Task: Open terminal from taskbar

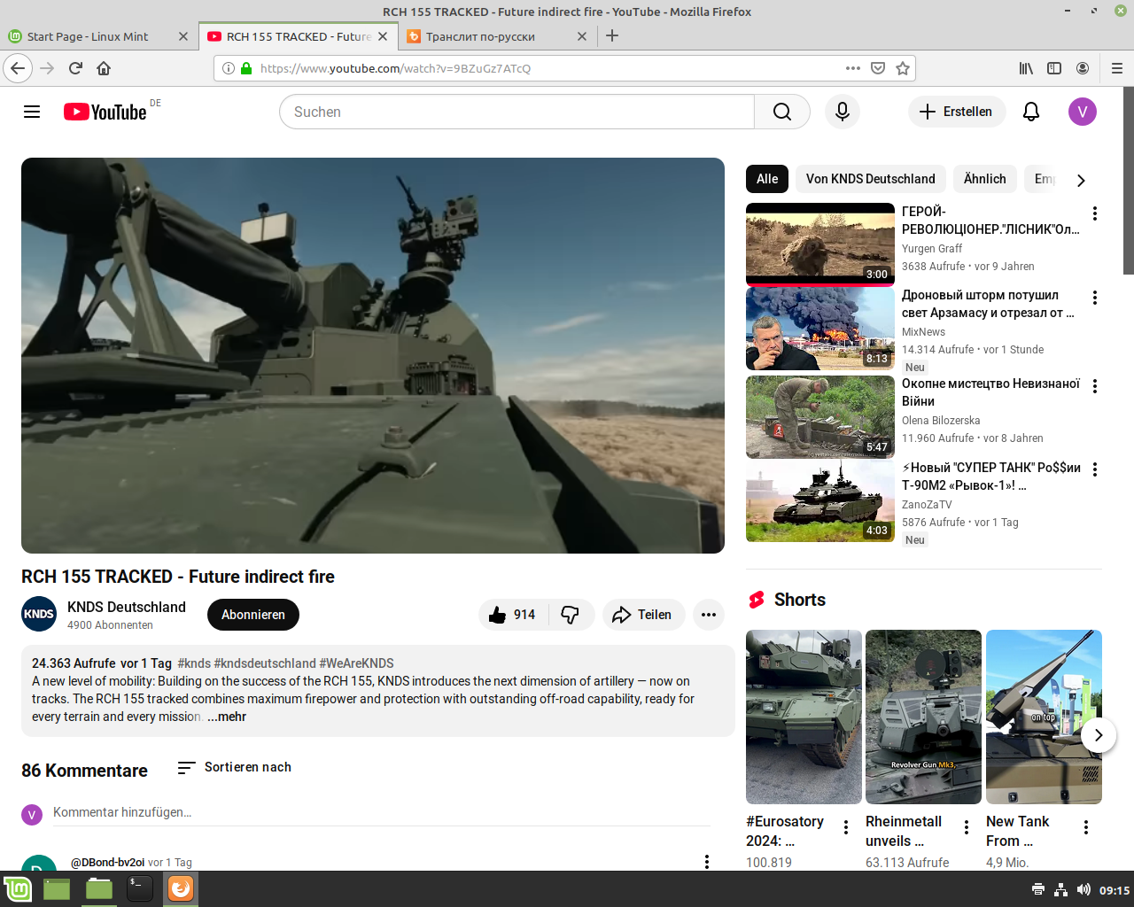Action: pyautogui.click(x=139, y=888)
